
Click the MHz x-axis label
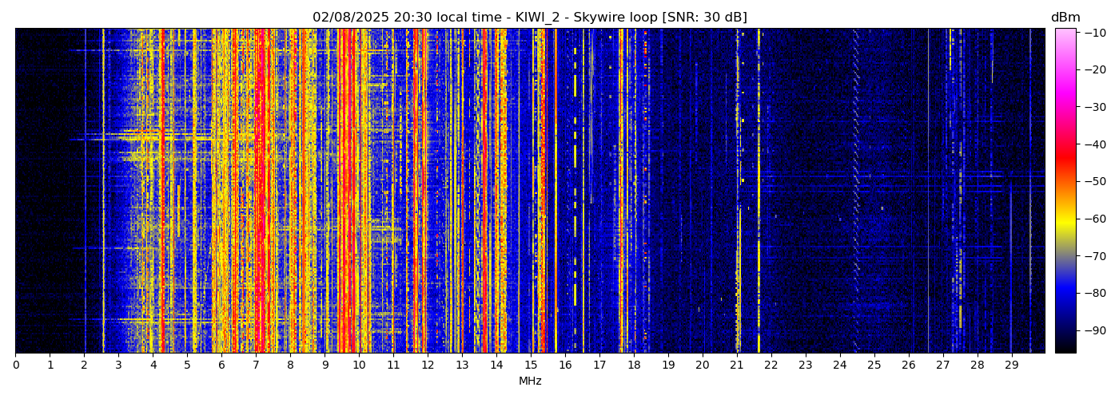coord(530,381)
